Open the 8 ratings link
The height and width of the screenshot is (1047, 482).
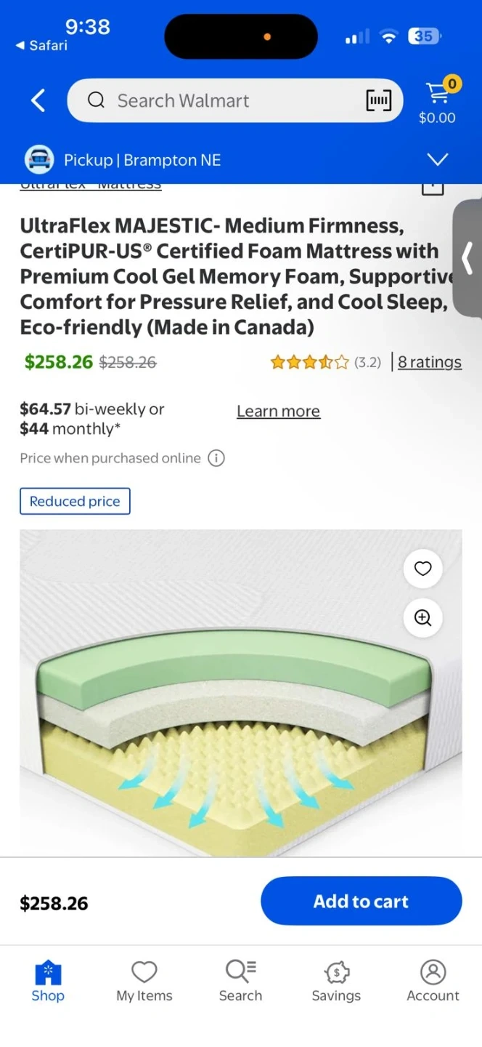429,362
